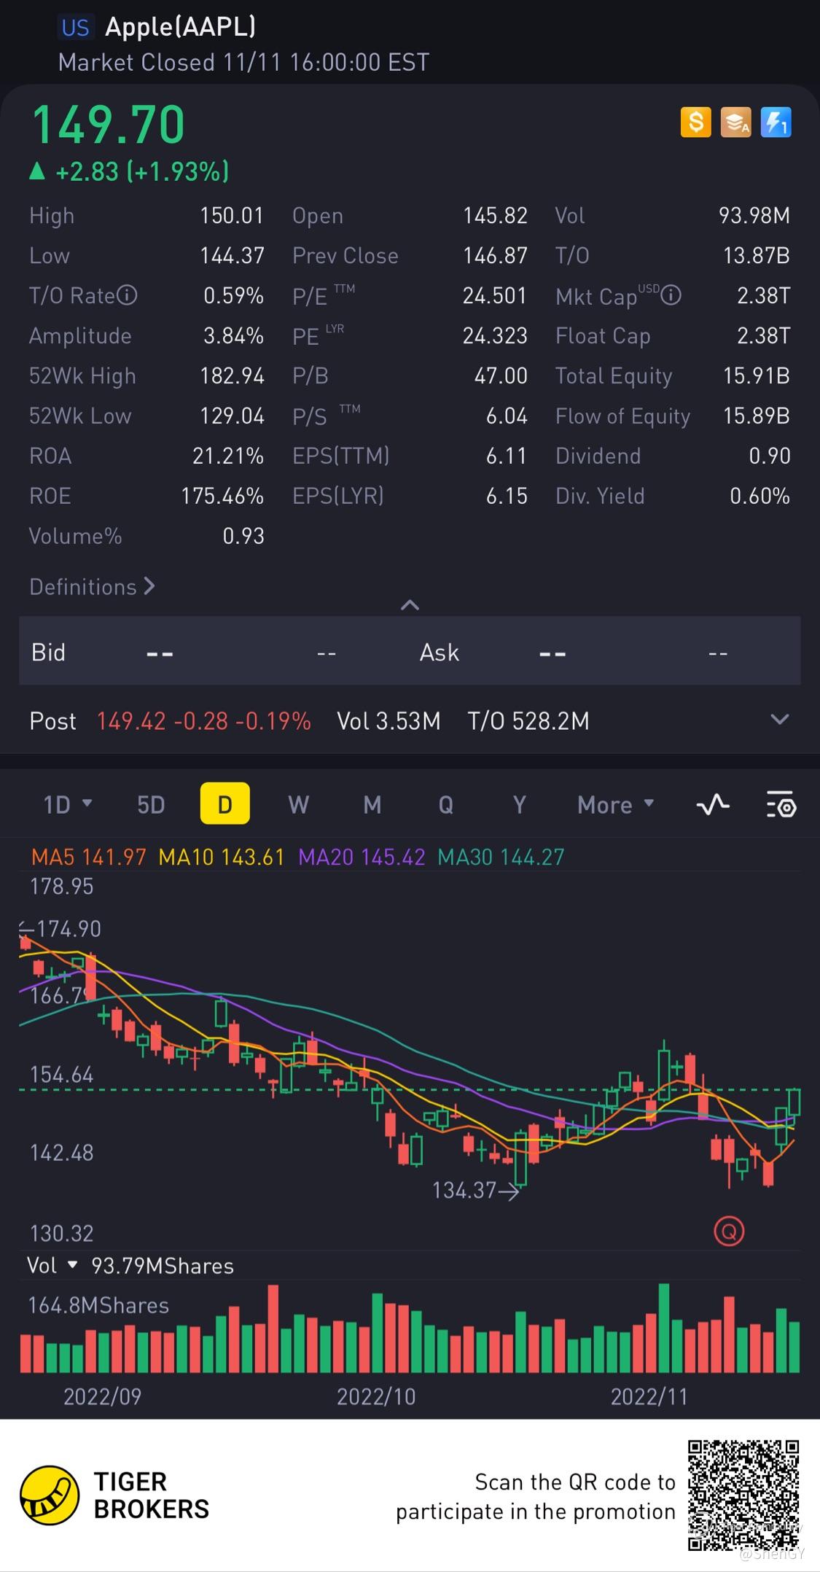
Task: Open the Vol indicator dropdown
Action: click(52, 1265)
